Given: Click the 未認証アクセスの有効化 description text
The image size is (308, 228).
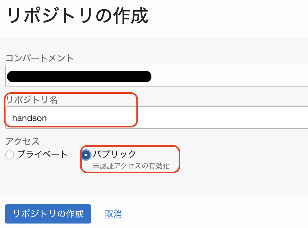Looking at the screenshot, I should tap(131, 166).
